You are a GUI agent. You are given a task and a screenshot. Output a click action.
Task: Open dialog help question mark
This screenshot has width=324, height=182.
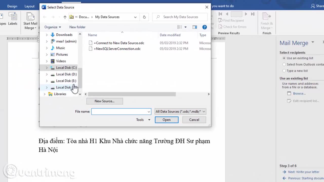[205, 27]
